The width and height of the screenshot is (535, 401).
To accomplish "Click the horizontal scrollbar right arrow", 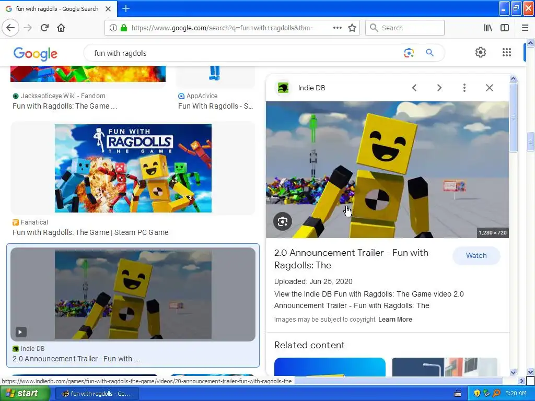I will (521, 381).
